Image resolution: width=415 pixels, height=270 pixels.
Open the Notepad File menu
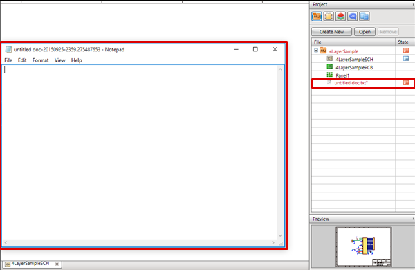[8, 60]
